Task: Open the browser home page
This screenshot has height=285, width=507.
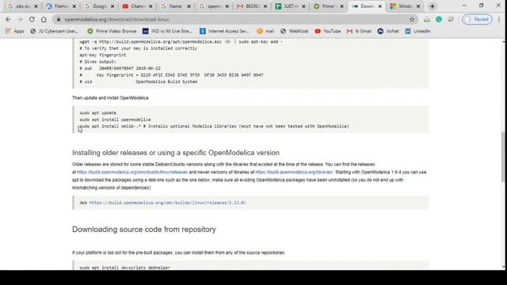Action: click(44, 19)
